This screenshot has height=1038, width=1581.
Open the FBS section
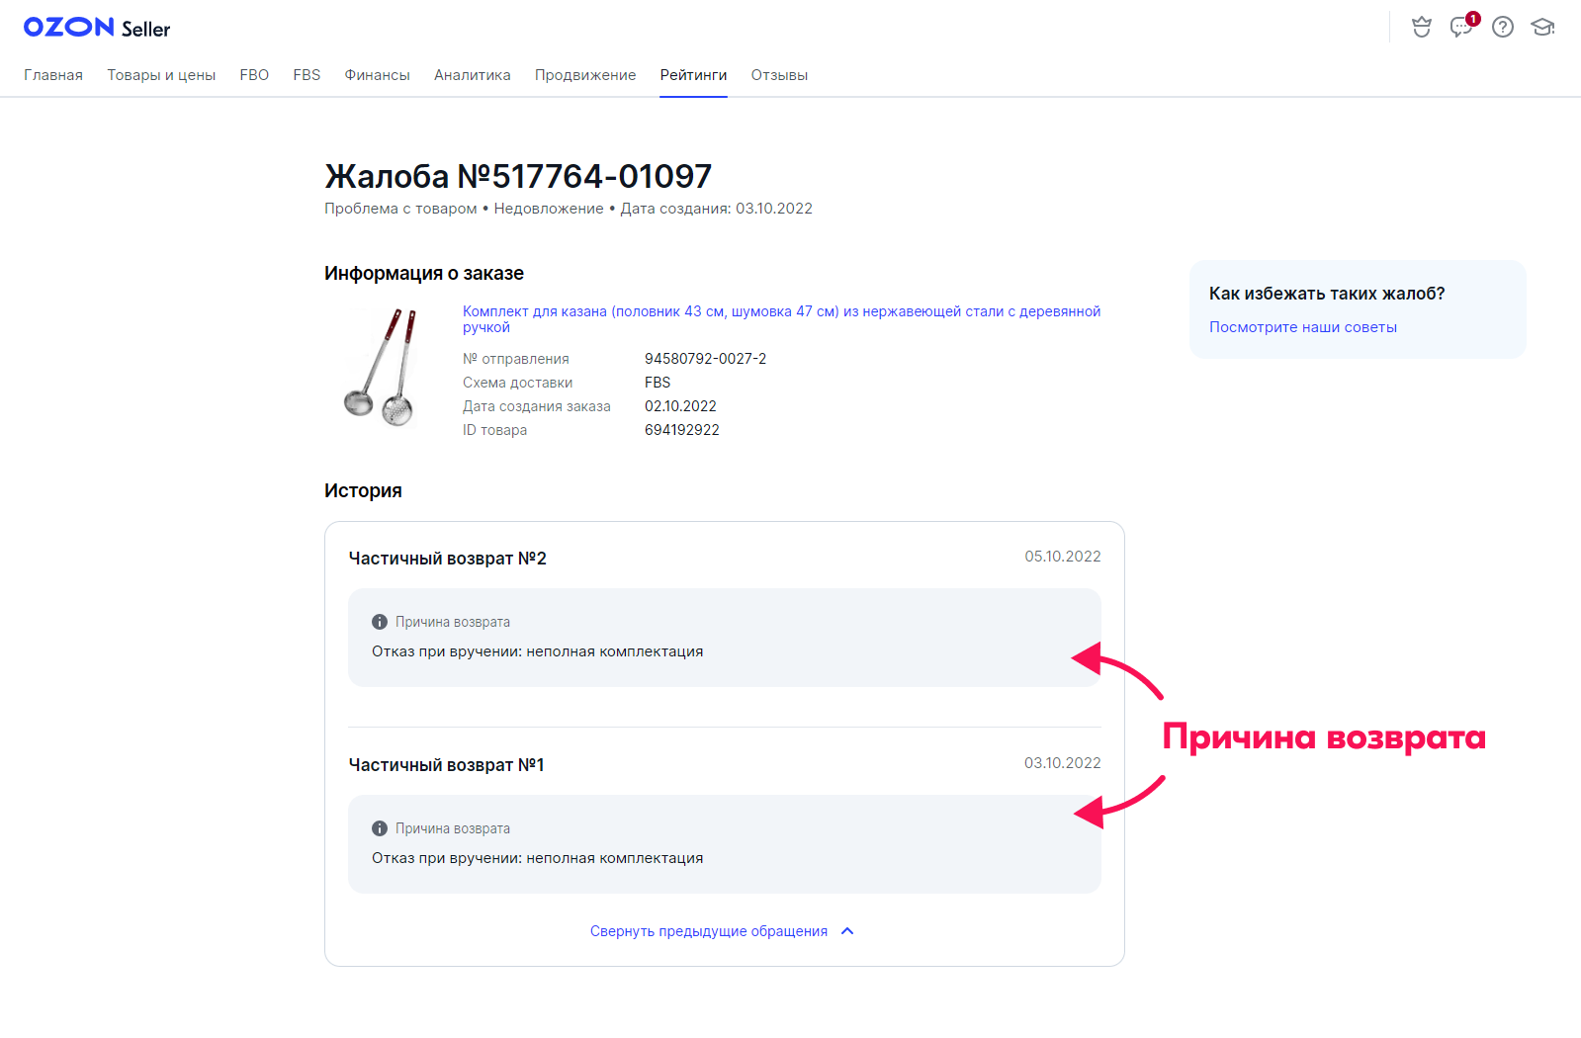307,75
